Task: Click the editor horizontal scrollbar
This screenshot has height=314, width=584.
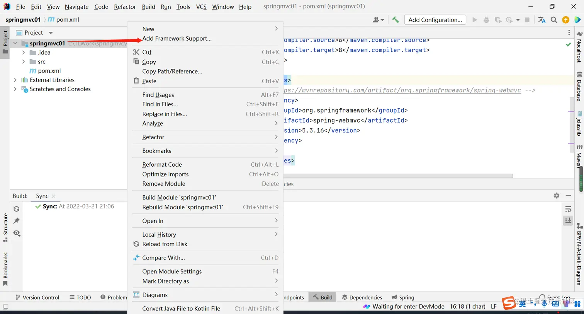Action: coord(398,176)
